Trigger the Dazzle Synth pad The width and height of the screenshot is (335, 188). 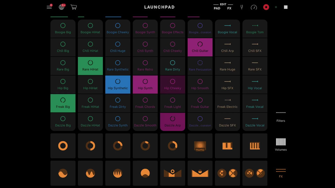tap(118, 122)
